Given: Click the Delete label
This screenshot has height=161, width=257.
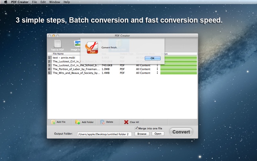Looking at the screenshot, I should 110,122.
